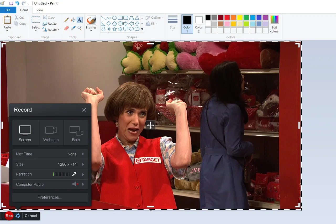Screen dimensions: 336x224
Task: Switch to the View tab
Action: 40,10
